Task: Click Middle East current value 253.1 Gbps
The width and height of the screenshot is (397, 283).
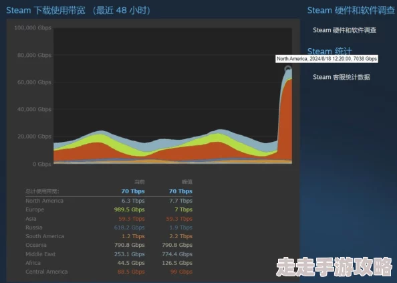Action: 130,254
